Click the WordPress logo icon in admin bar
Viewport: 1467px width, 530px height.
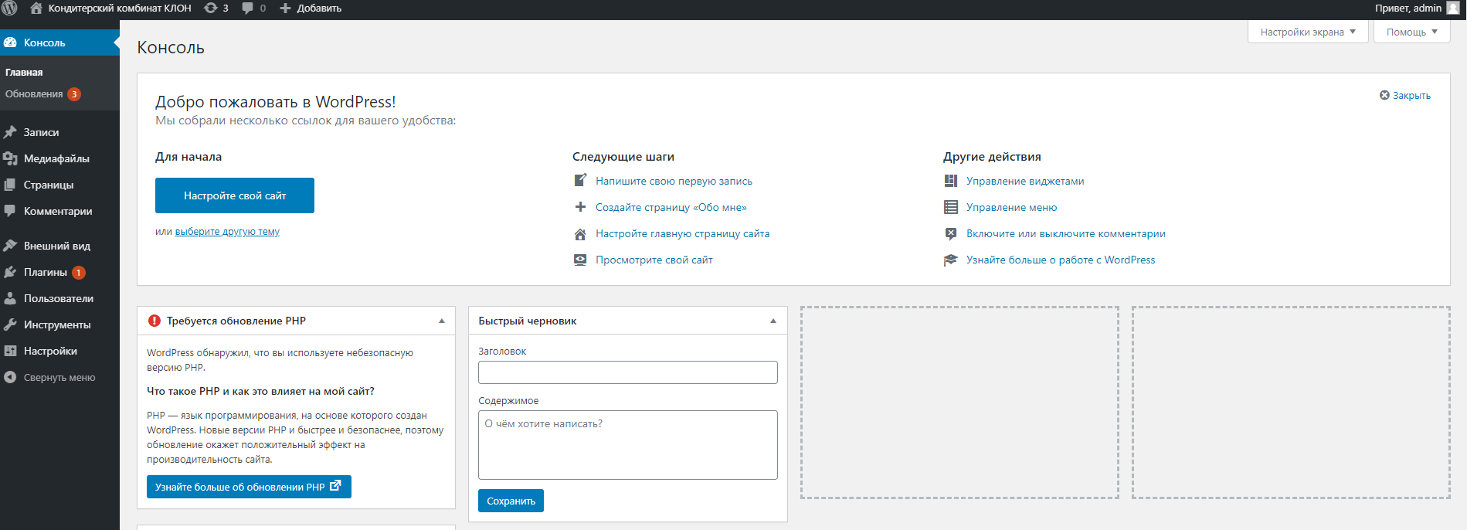tap(9, 8)
